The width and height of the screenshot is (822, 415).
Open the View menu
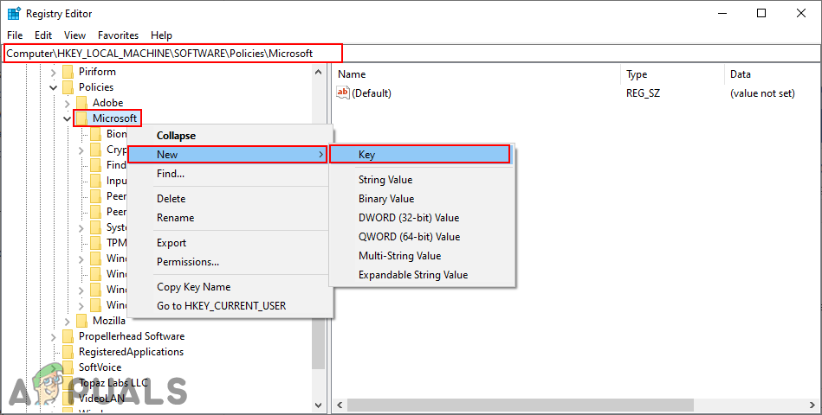point(75,35)
